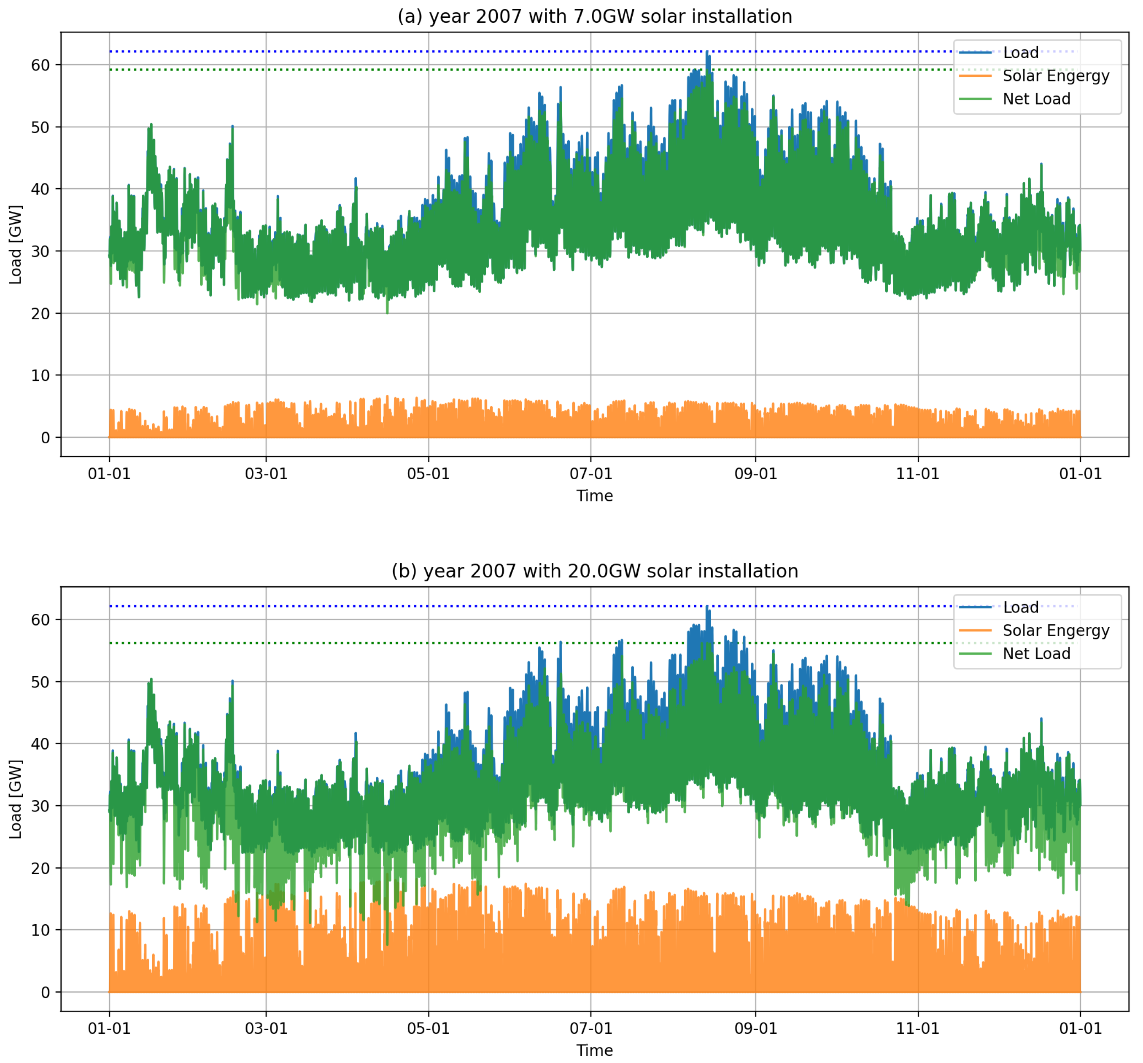
Task: Click the blue Load legend line in top chart
Action: [x=976, y=53]
